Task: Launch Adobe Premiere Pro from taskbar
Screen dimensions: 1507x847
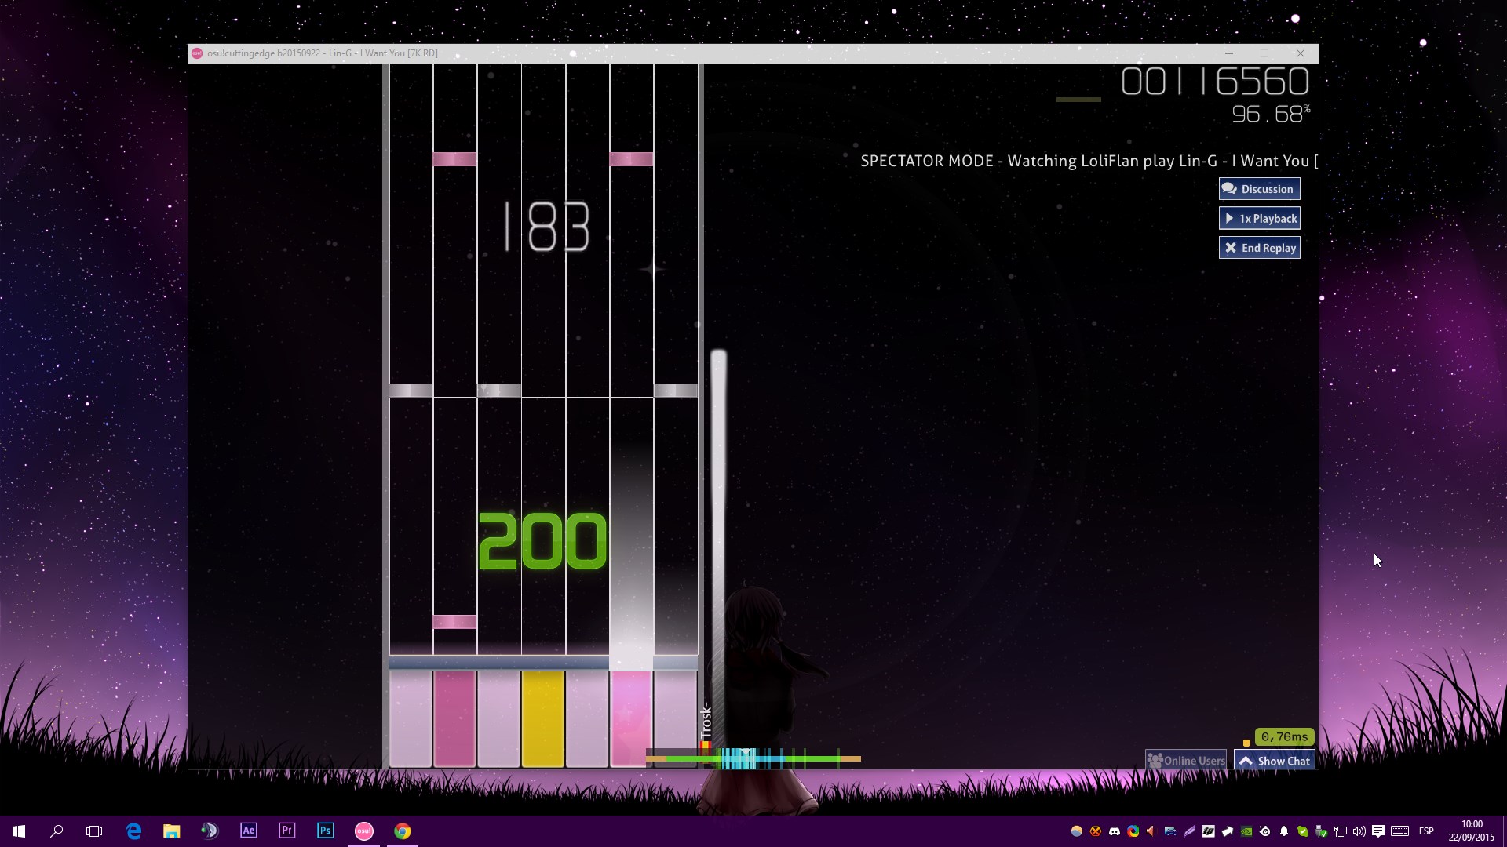Action: [x=286, y=831]
